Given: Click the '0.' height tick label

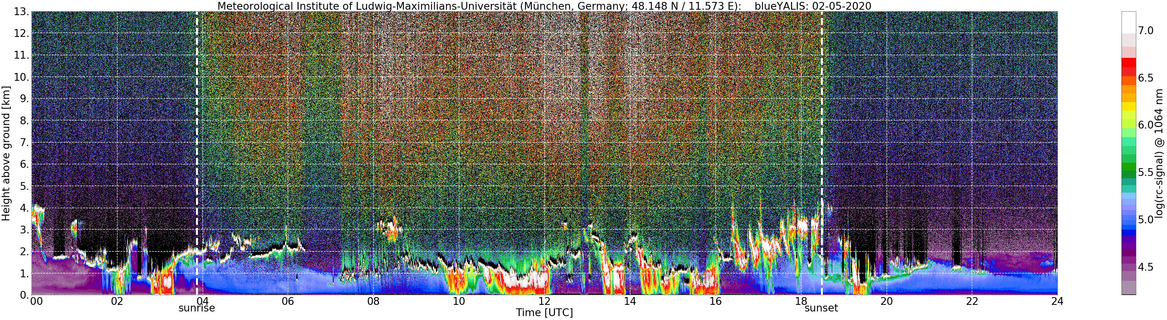Looking at the screenshot, I should click(24, 295).
